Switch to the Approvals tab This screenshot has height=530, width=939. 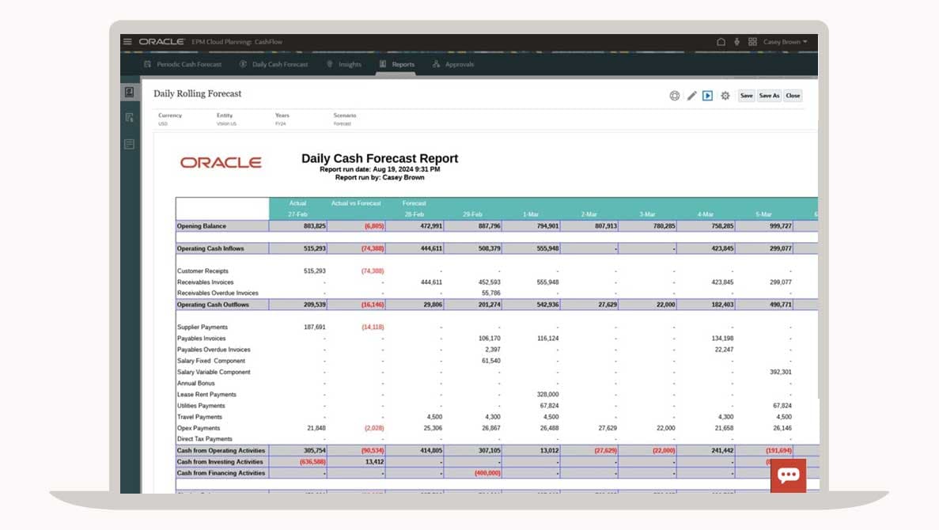click(x=453, y=64)
